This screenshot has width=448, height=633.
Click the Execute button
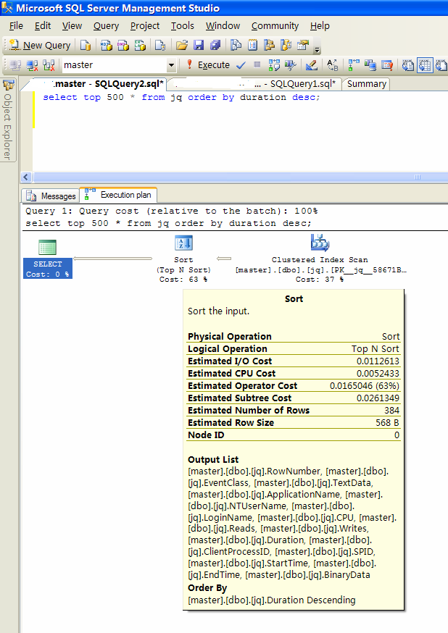207,65
